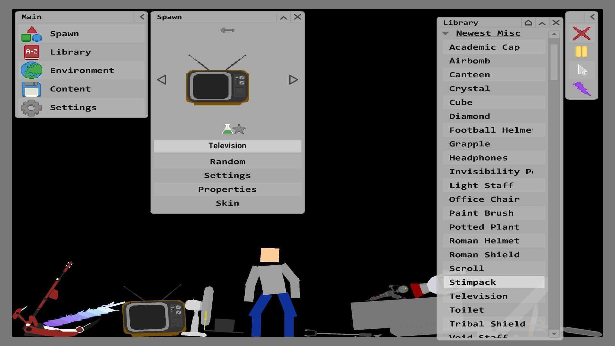Click the Properties button in Spawn panel

tap(227, 189)
